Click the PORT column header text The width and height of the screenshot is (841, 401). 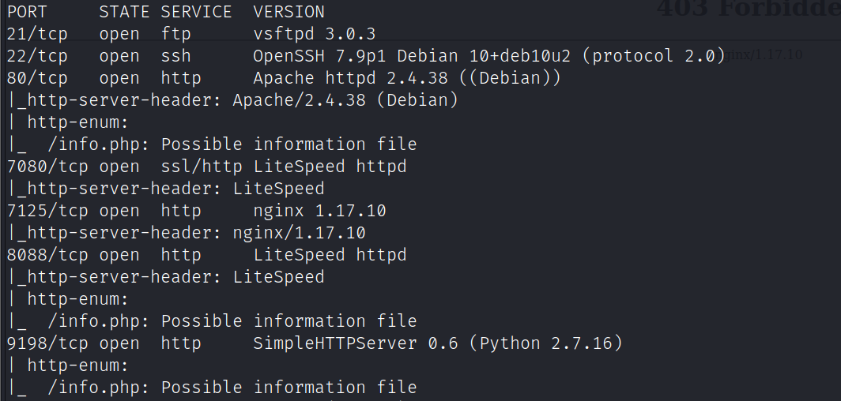pyautogui.click(x=27, y=12)
